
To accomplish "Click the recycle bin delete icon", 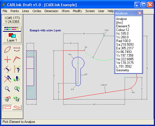I will tap(7, 99).
